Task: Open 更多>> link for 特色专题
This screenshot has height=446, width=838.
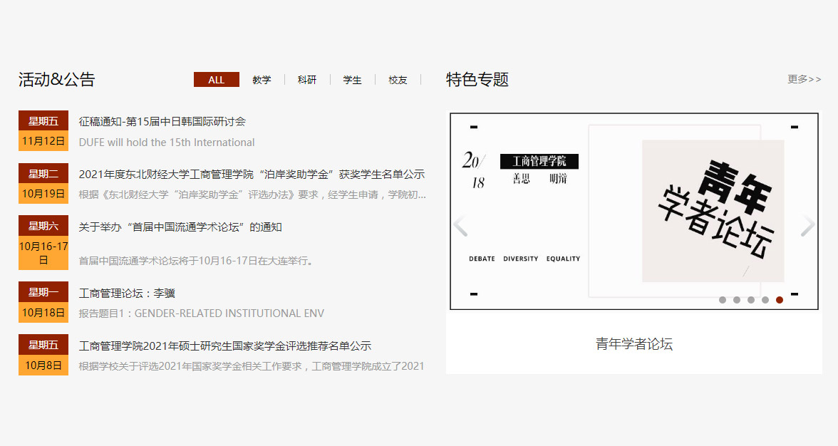Action: (x=804, y=79)
